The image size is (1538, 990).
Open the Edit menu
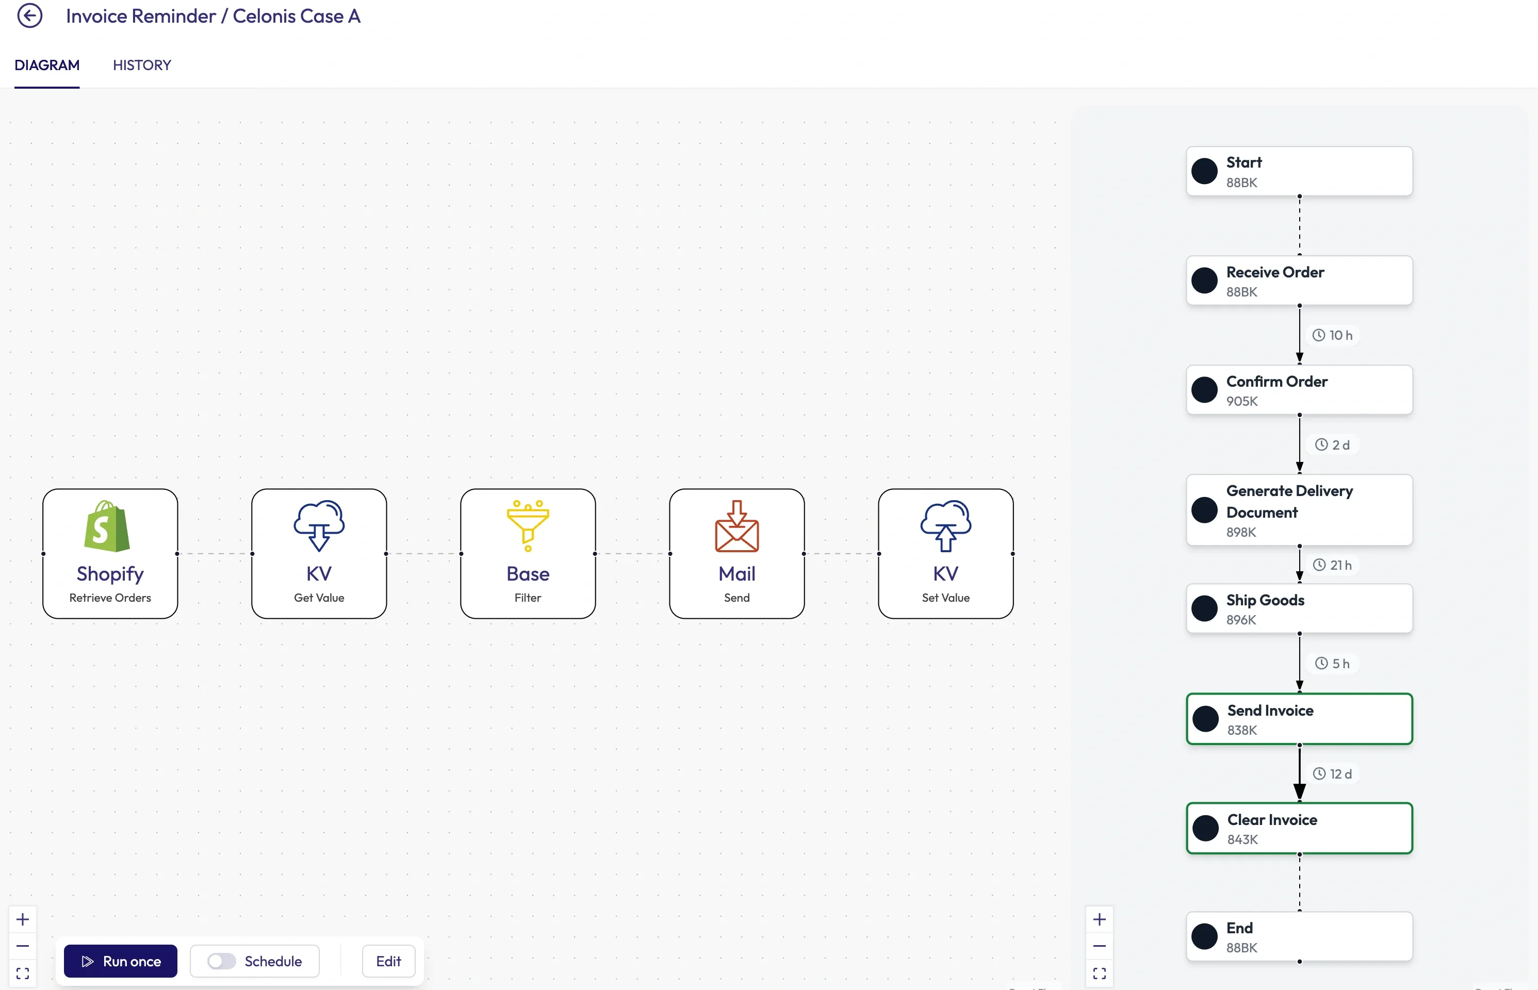[388, 961]
